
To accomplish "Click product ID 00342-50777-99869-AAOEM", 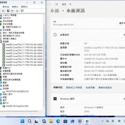I will click(x=98, y=71).
